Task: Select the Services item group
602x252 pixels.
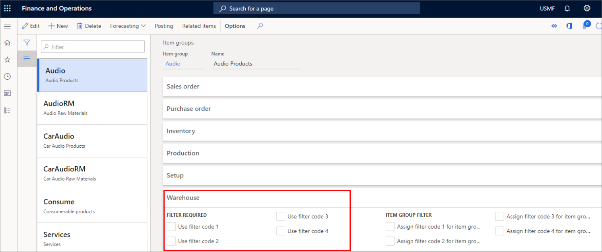Action: click(92, 237)
